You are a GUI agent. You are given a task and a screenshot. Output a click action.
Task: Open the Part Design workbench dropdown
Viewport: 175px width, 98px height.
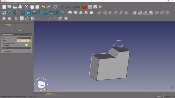click(x=73, y=7)
